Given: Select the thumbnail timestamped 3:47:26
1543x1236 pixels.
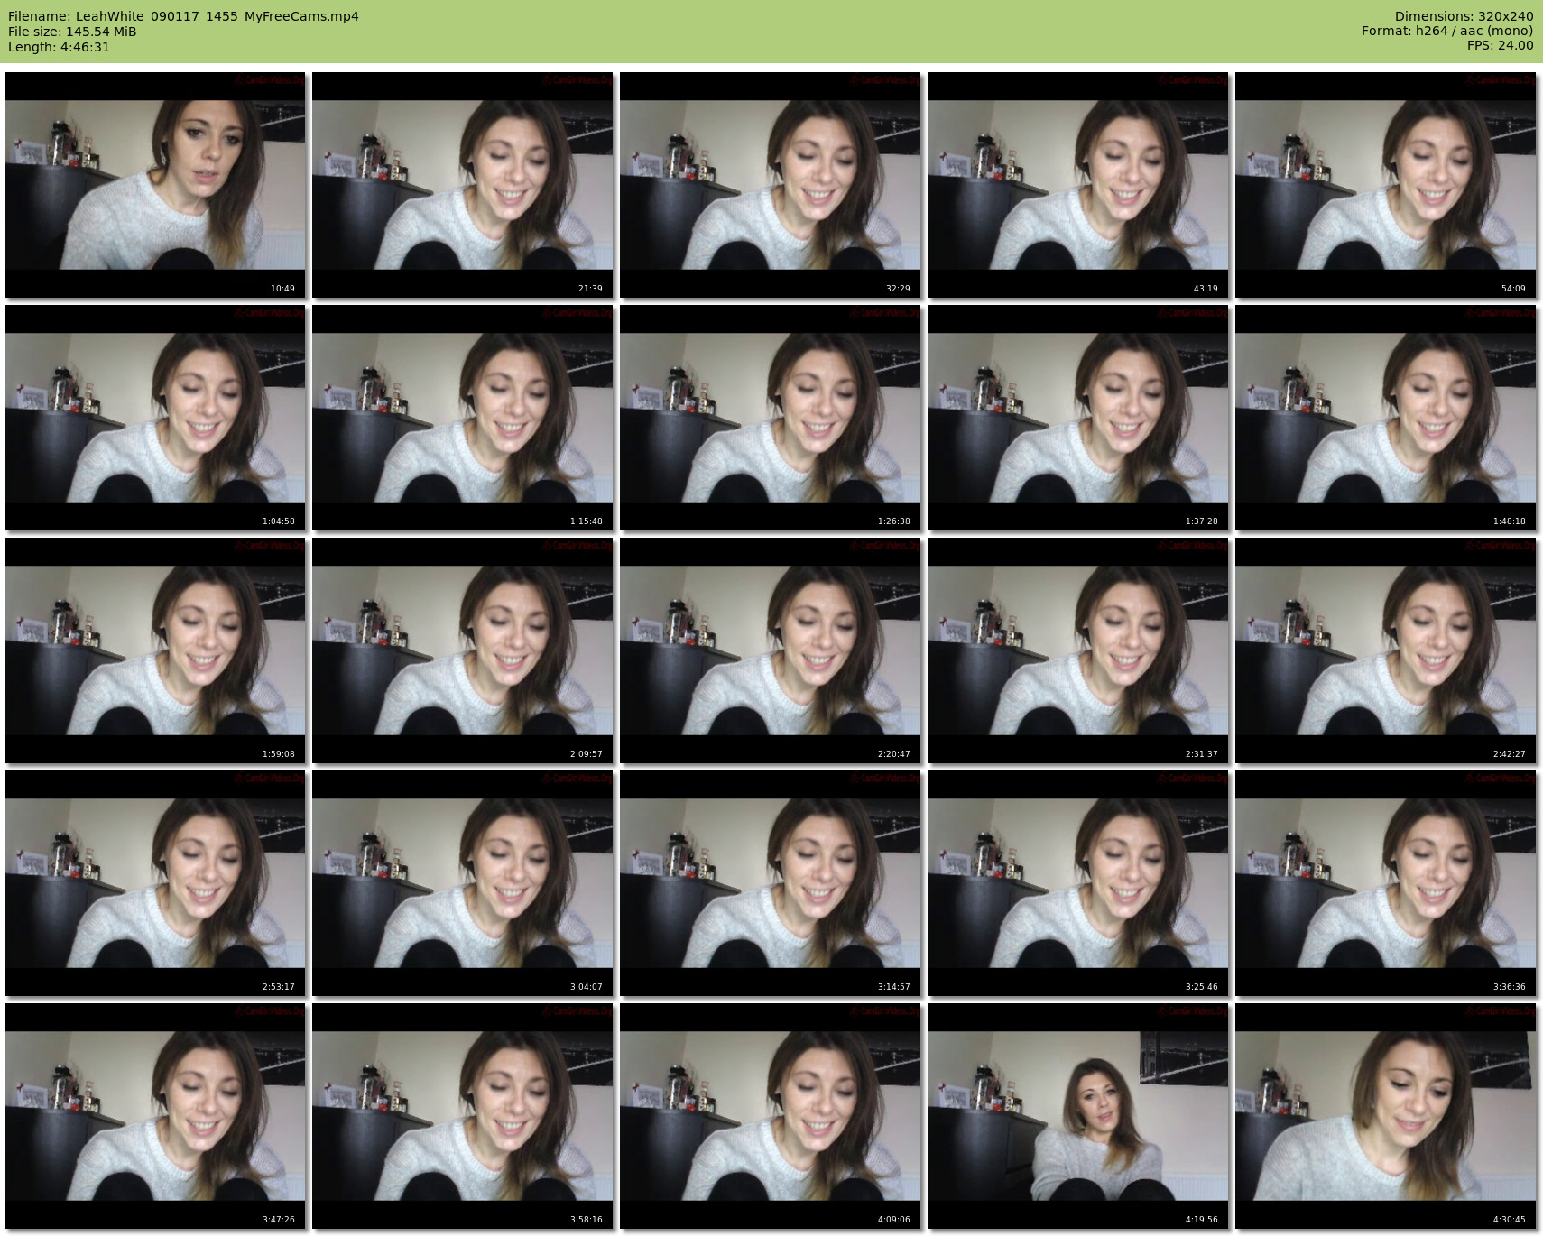Looking at the screenshot, I should tap(155, 1116).
